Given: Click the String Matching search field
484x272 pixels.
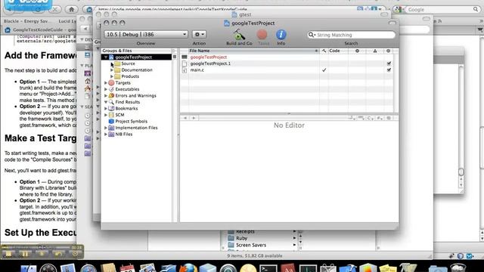Looking at the screenshot, I should click(351, 35).
